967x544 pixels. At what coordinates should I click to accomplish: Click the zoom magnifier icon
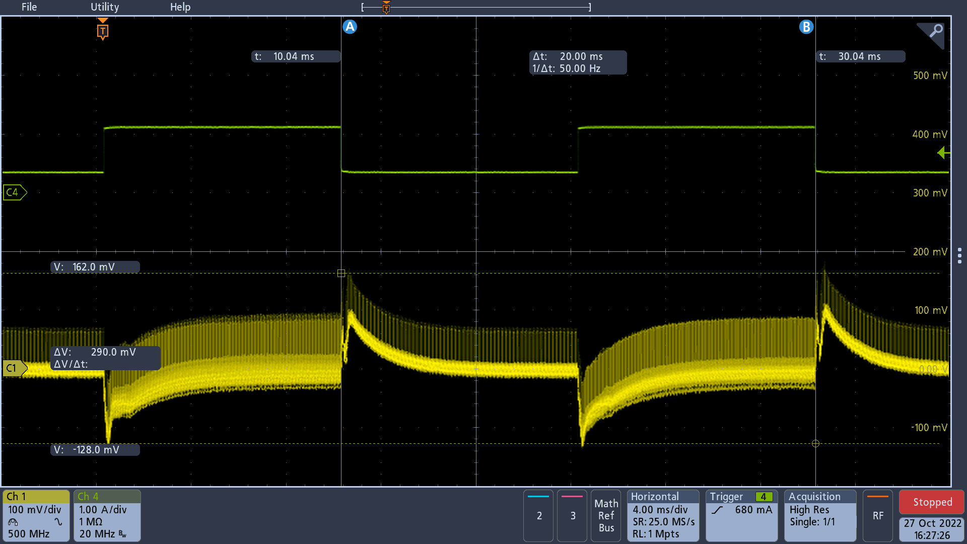tap(931, 35)
